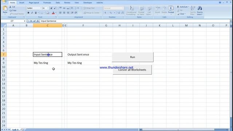Open the Clear dropdown
The image size is (233, 131).
185,14
